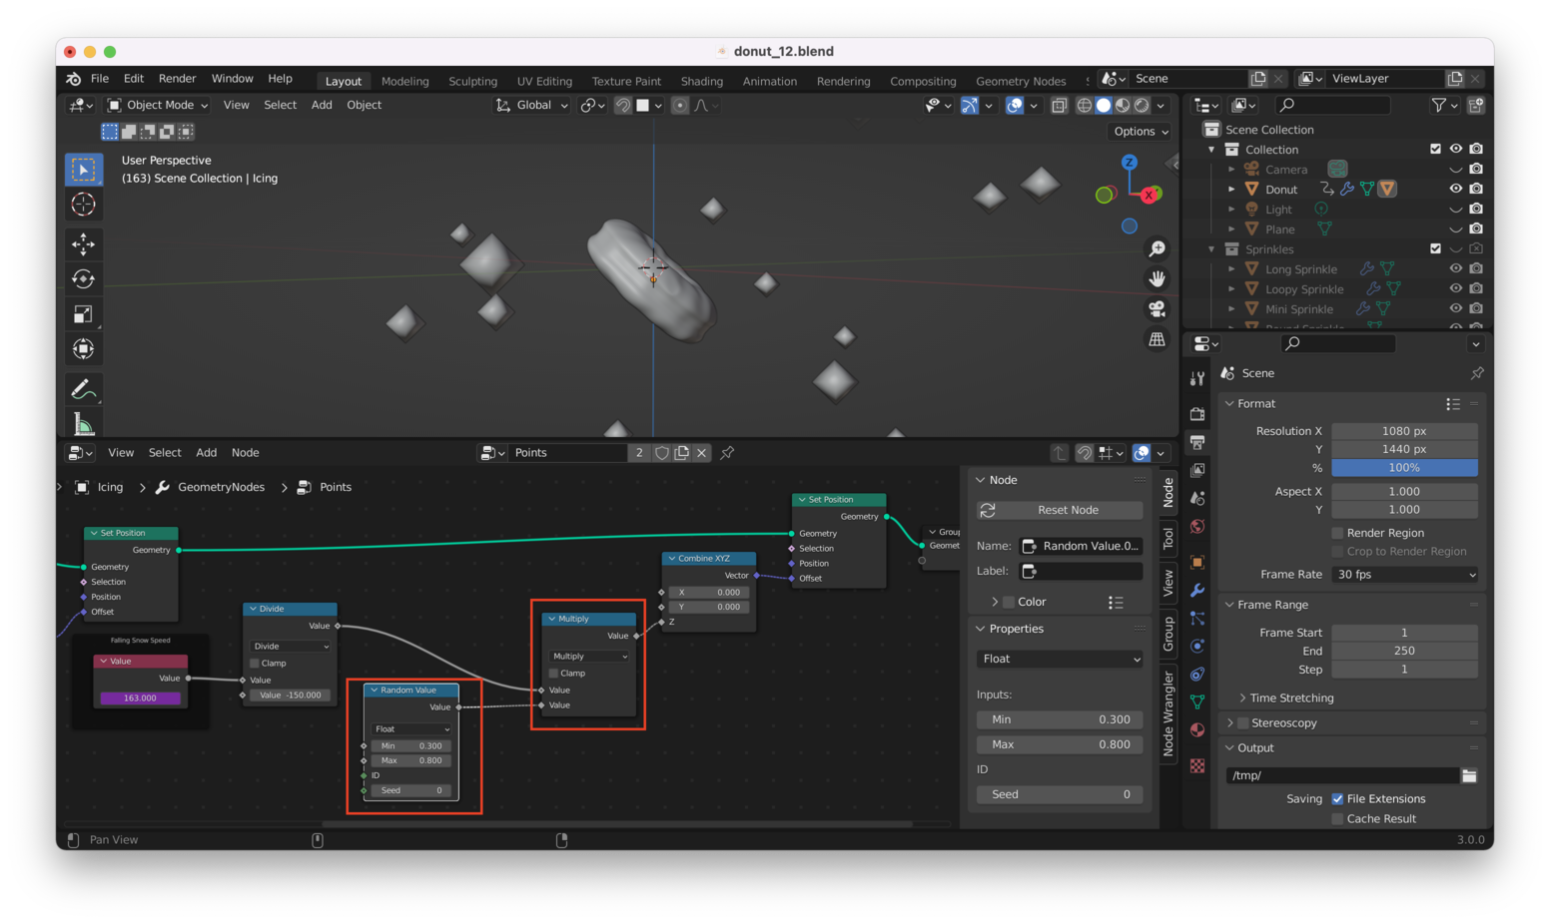Screen dimensions: 1550x924
Task: Toggle camera view icon in viewport
Action: pos(1157,308)
